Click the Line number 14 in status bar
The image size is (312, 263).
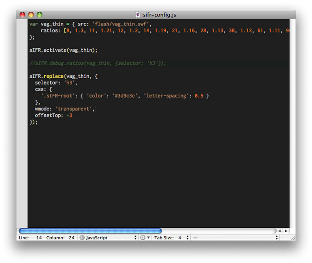click(39, 238)
